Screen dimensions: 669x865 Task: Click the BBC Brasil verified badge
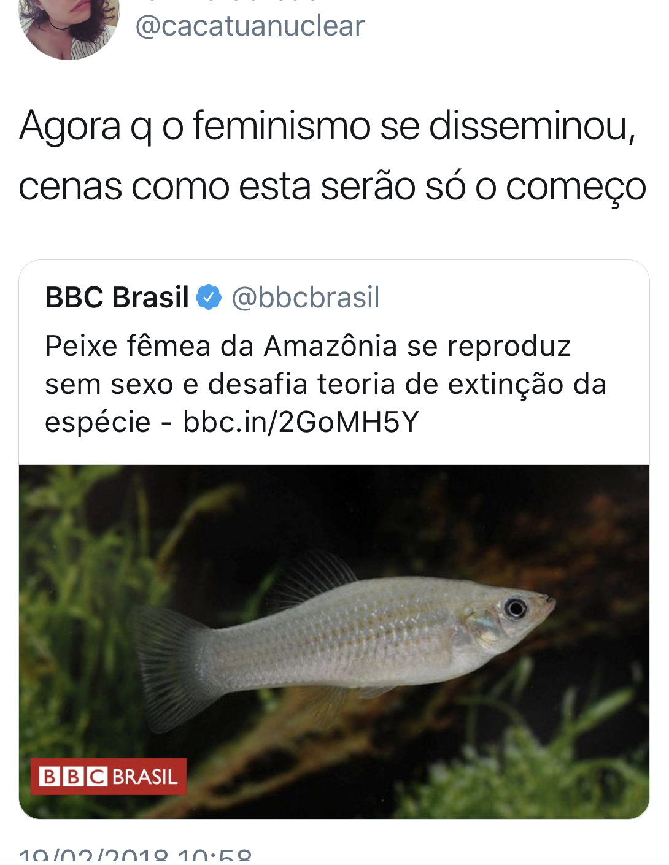[x=209, y=298]
